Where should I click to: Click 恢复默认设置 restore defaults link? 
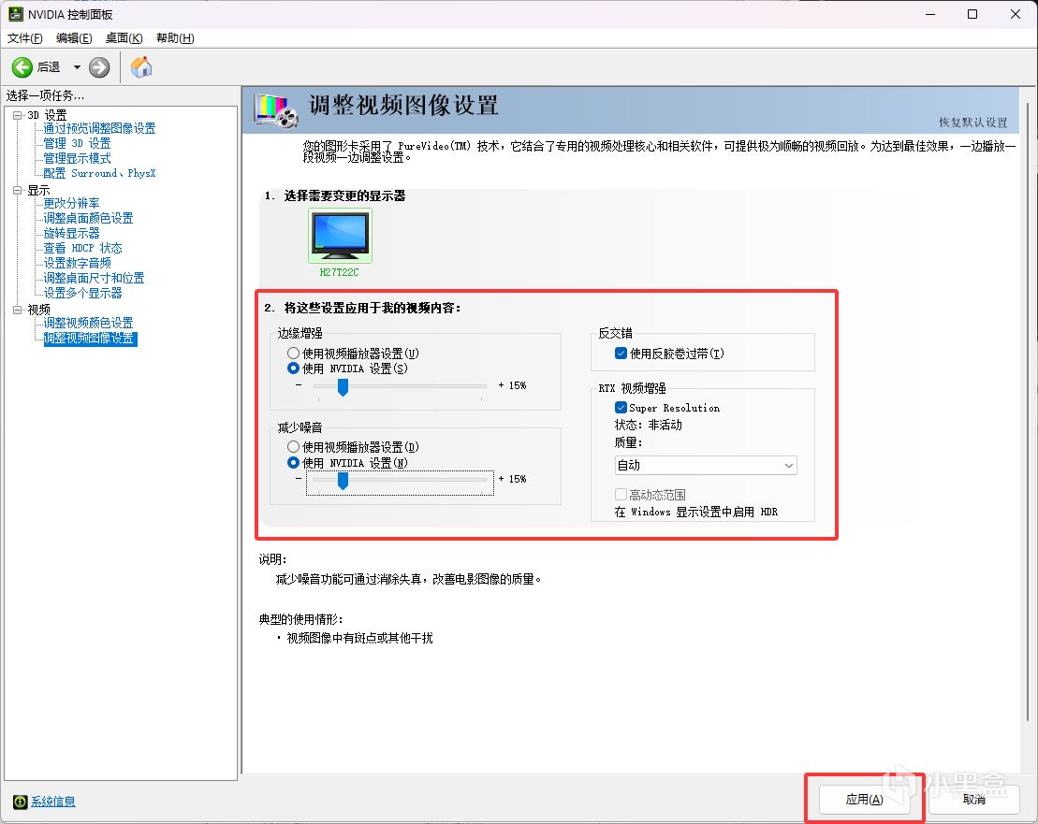point(972,123)
